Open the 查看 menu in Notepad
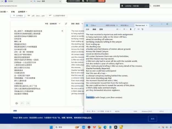172x129 pixels. pos(101,29)
